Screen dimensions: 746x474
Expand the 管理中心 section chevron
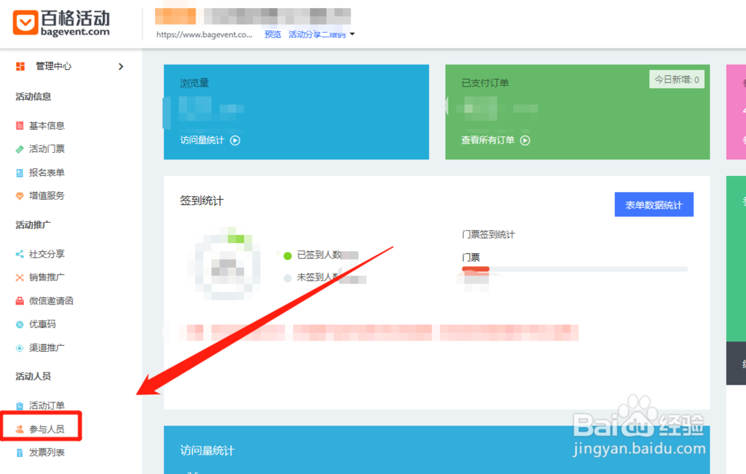point(121,66)
